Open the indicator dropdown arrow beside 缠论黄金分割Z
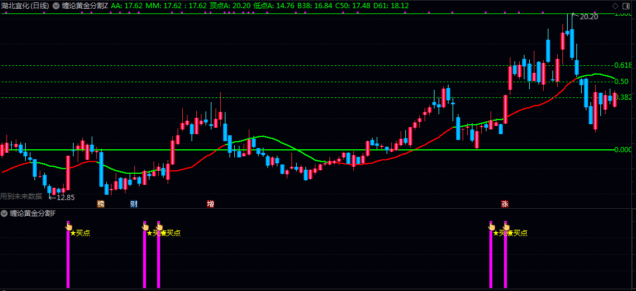The height and width of the screenshot is (291, 636). click(56, 6)
